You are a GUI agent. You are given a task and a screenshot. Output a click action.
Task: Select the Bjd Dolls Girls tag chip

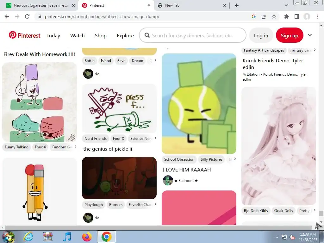(x=256, y=211)
